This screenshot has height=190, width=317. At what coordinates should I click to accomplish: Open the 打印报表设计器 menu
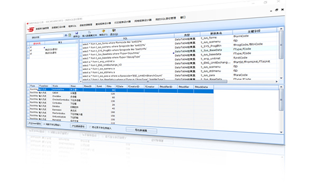click(x=123, y=22)
